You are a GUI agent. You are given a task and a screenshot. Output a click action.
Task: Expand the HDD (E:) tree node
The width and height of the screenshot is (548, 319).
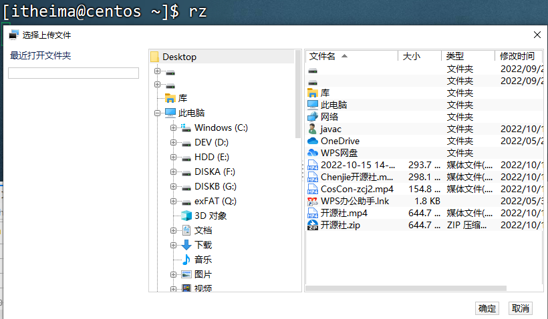point(173,157)
